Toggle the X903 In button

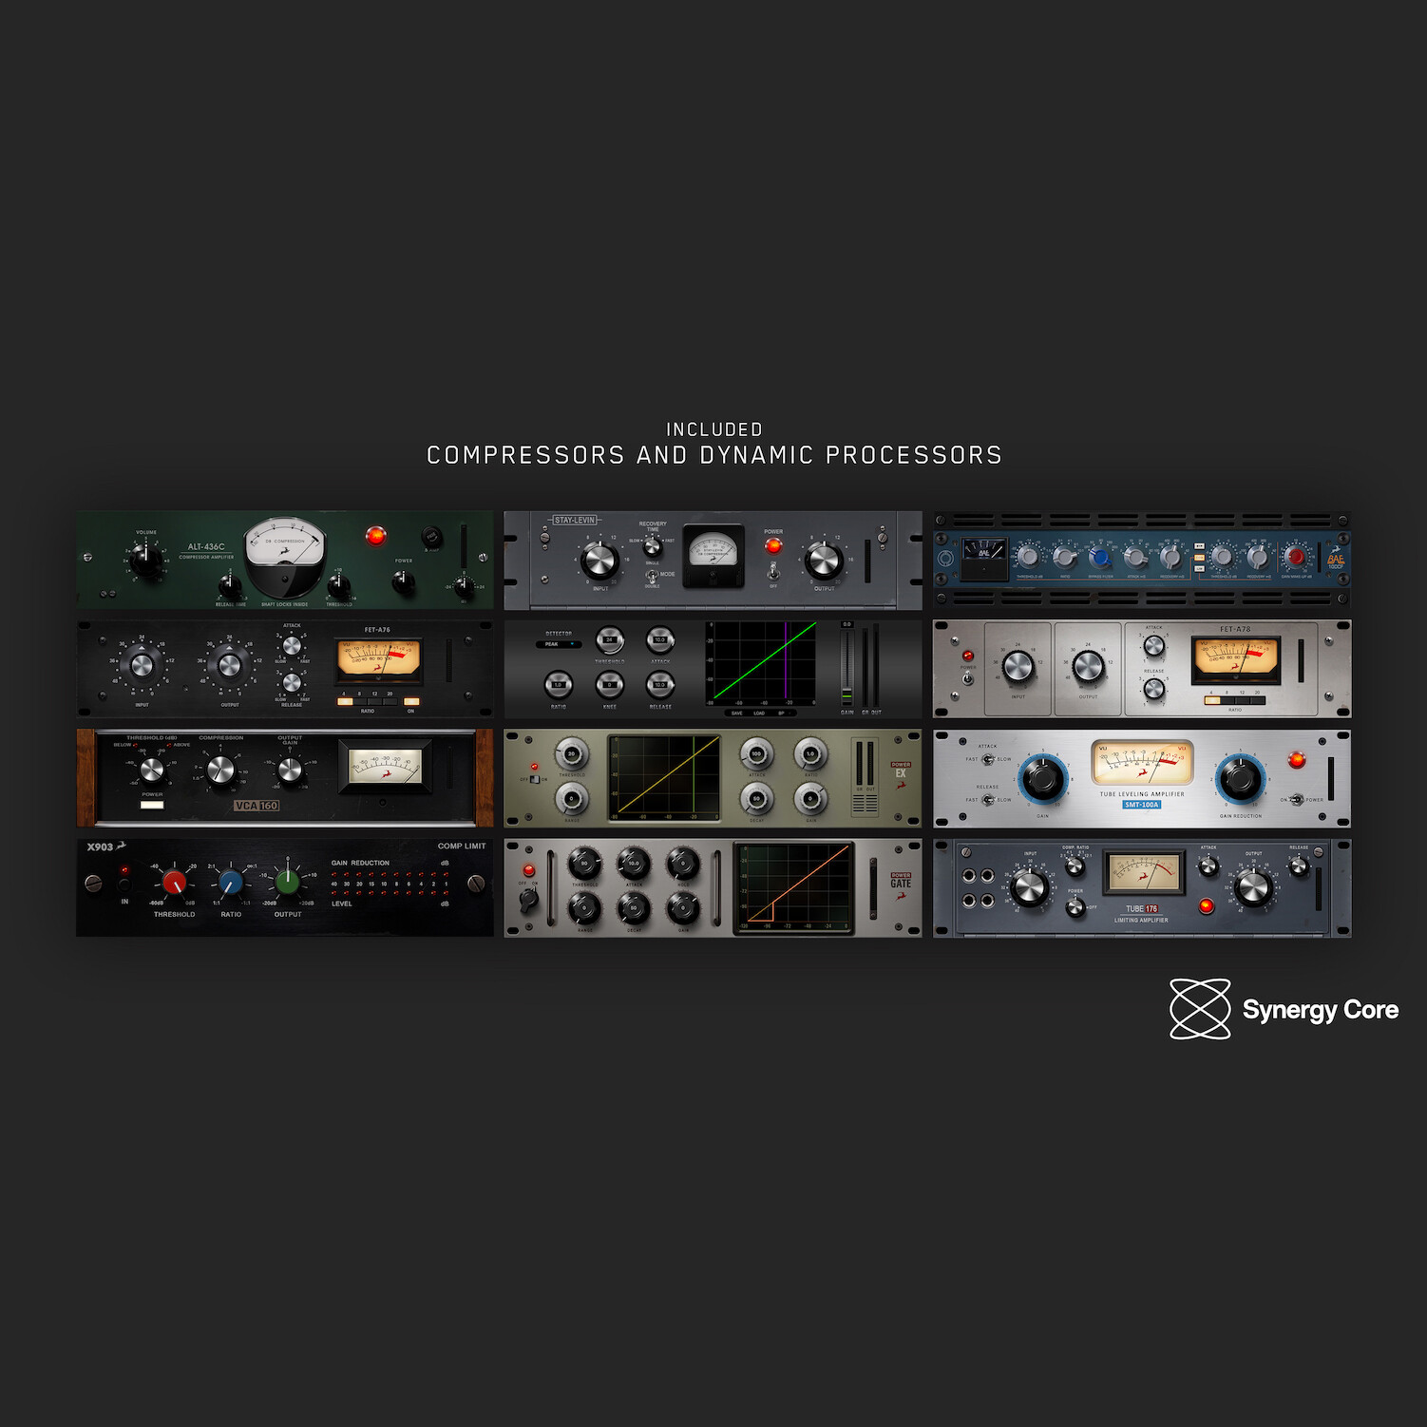[124, 883]
